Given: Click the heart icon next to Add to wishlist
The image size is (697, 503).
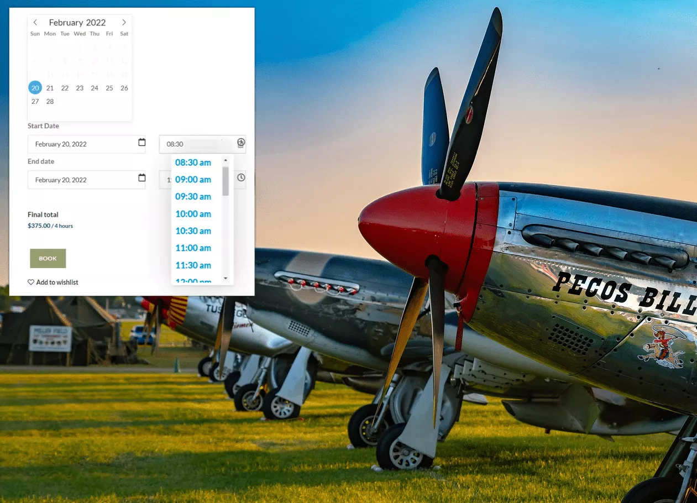Looking at the screenshot, I should (31, 282).
